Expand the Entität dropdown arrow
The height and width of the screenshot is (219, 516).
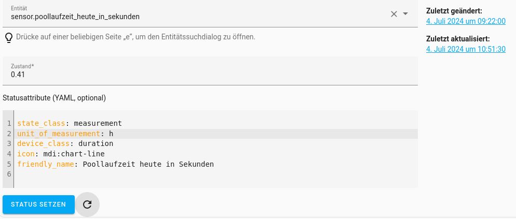[405, 14]
